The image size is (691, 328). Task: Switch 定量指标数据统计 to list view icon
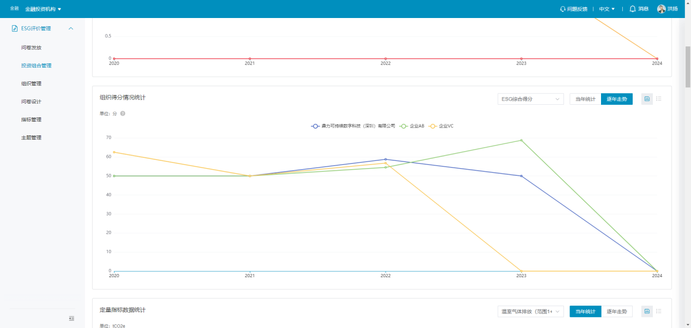pyautogui.click(x=659, y=311)
